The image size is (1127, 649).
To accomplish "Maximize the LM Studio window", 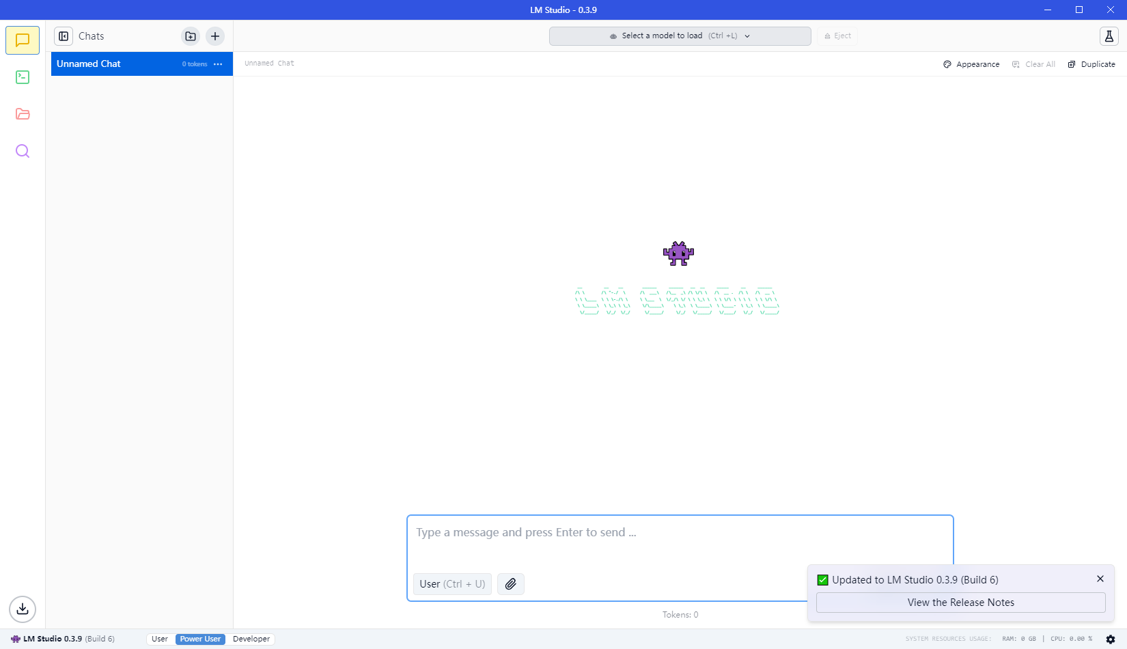I will [1079, 10].
